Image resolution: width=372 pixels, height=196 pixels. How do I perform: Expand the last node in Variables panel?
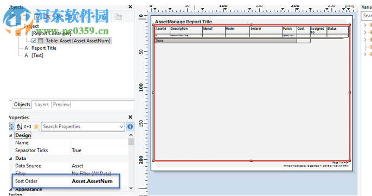coord(365,54)
